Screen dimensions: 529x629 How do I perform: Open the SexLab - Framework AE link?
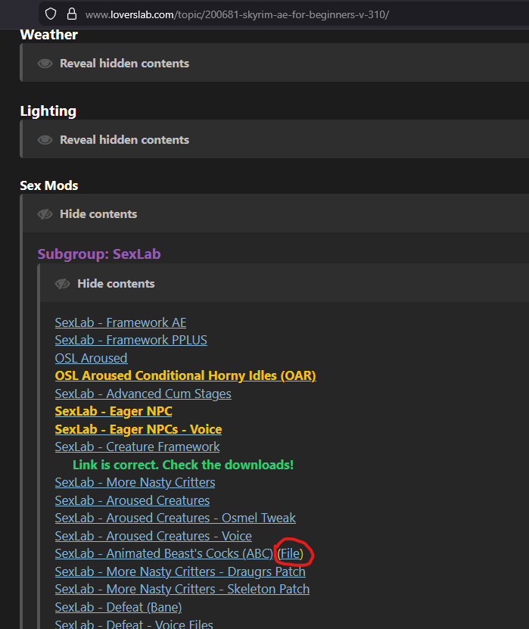point(120,322)
